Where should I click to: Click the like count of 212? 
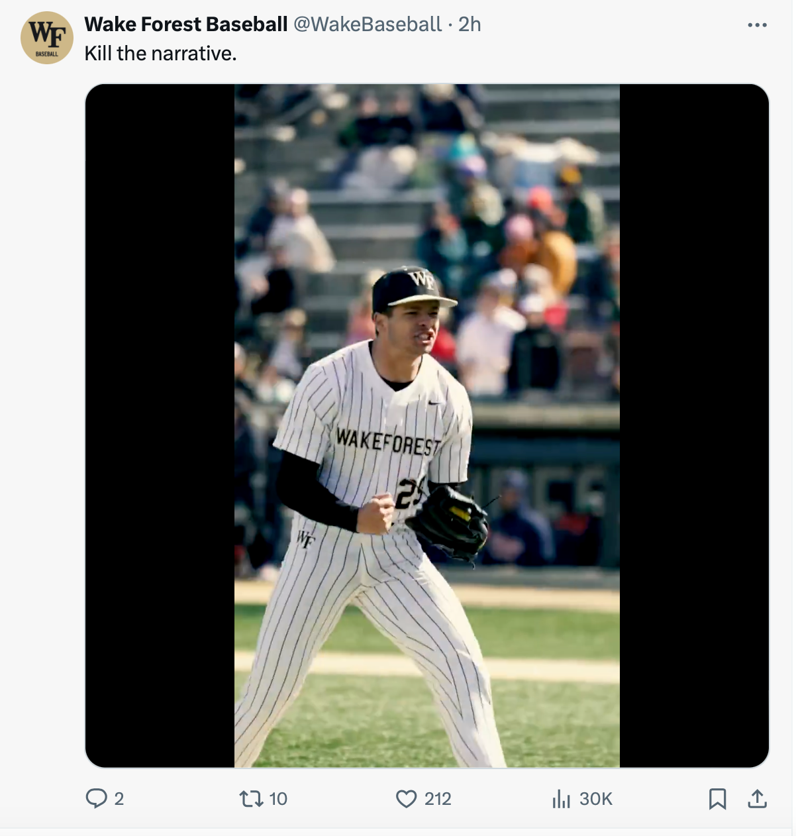(438, 799)
